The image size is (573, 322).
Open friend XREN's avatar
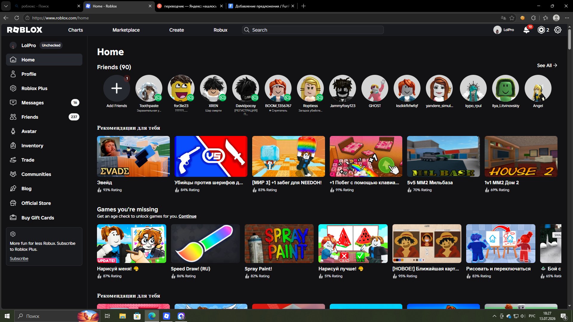point(213,88)
